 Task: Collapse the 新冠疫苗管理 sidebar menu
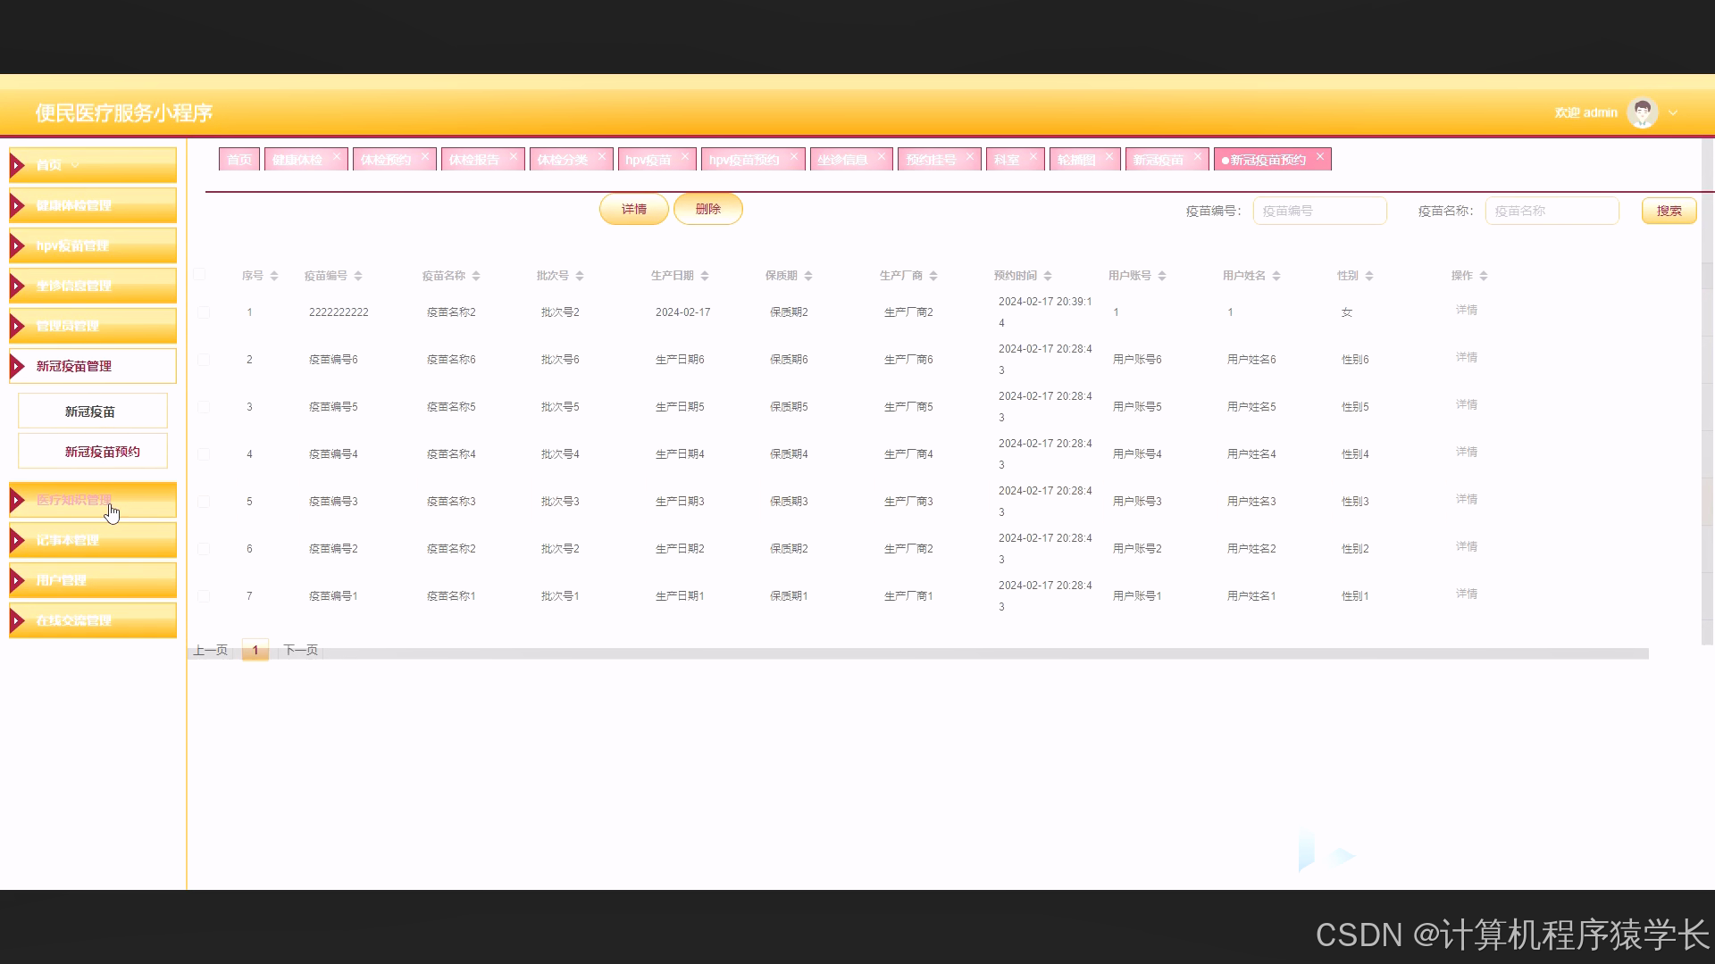click(93, 366)
